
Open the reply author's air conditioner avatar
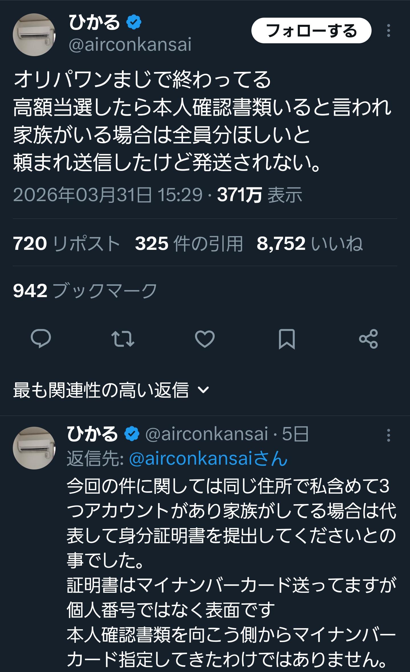[x=34, y=448]
